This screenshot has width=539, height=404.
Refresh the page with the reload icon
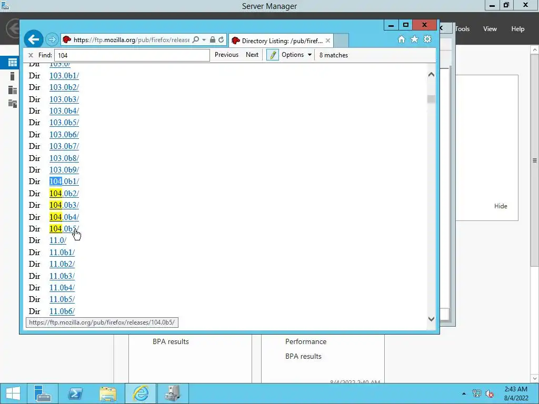coord(221,40)
